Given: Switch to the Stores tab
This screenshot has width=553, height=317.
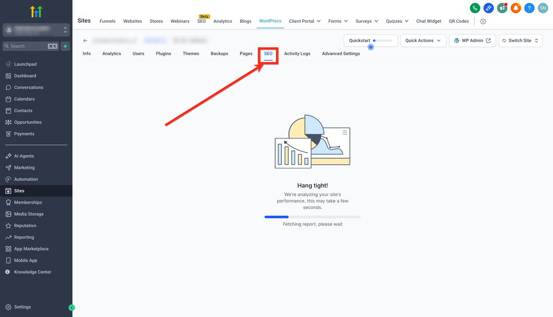Looking at the screenshot, I should 156,21.
